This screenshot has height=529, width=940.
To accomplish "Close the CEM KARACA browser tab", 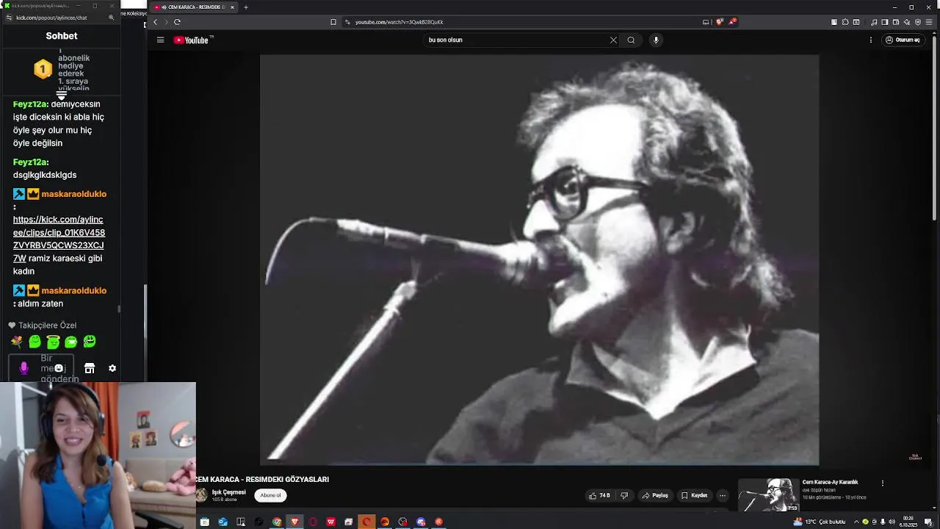I will 232,7.
